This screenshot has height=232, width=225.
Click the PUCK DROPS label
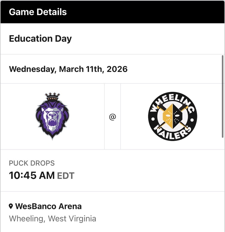point(32,163)
